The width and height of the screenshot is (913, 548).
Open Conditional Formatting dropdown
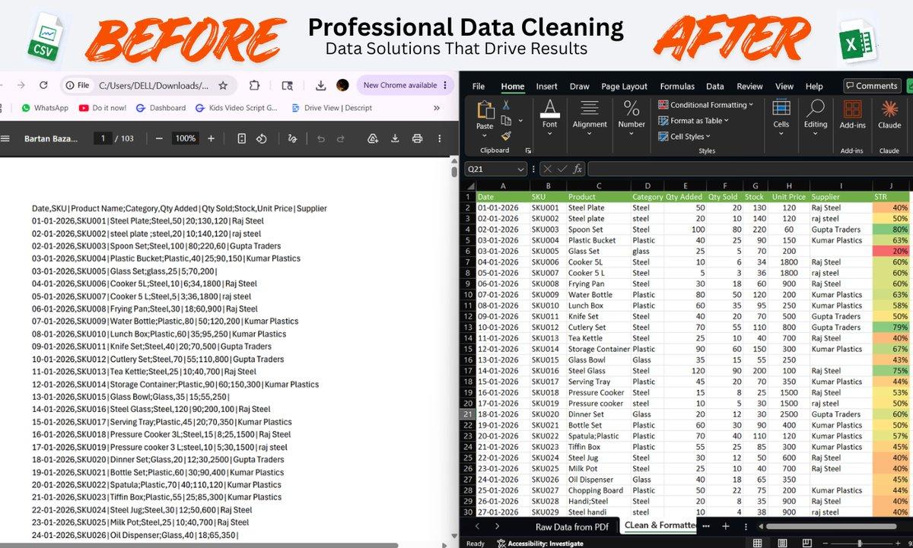[x=706, y=105]
